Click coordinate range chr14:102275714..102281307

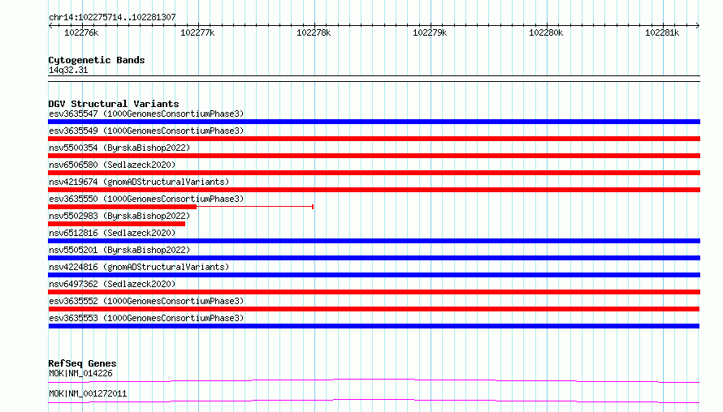click(112, 17)
